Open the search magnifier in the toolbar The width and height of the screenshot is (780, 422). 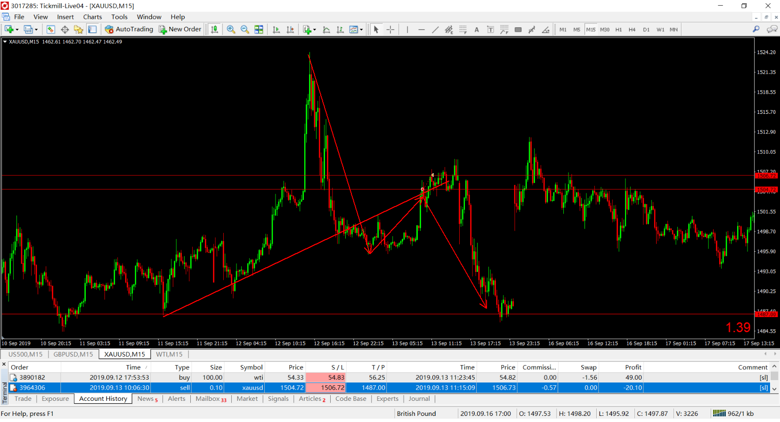pyautogui.click(x=756, y=29)
